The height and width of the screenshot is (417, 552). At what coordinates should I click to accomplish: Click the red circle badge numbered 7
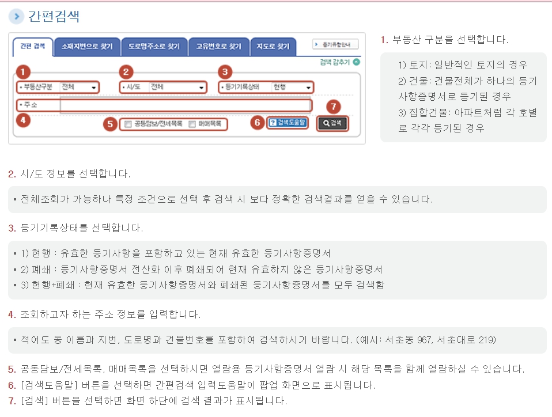tap(334, 106)
